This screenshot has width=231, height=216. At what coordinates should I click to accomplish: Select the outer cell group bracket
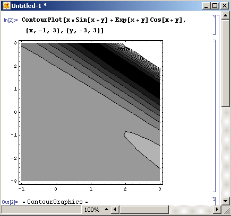click(218, 110)
